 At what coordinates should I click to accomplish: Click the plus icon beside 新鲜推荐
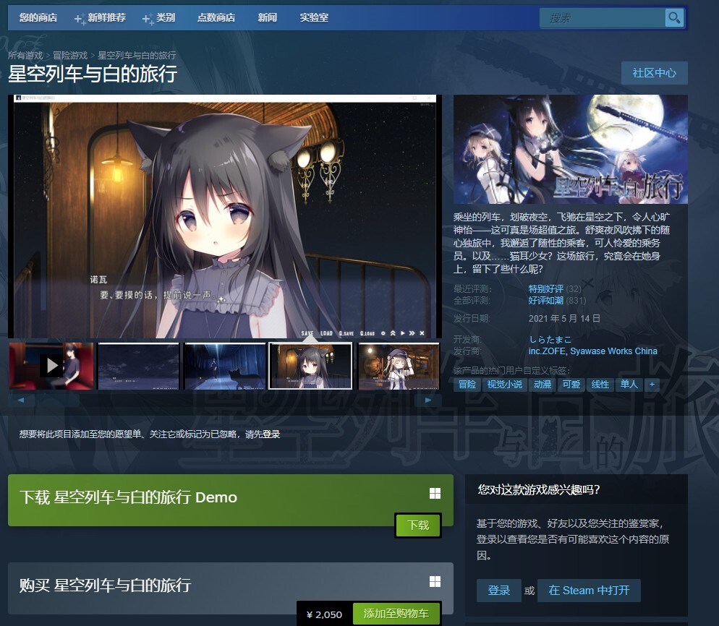pyautogui.click(x=80, y=20)
